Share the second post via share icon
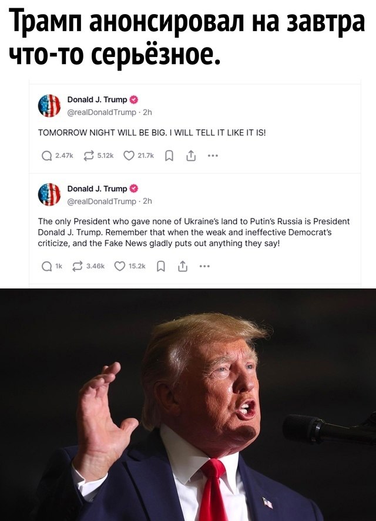Viewport: 376px width, 521px height. 183,266
